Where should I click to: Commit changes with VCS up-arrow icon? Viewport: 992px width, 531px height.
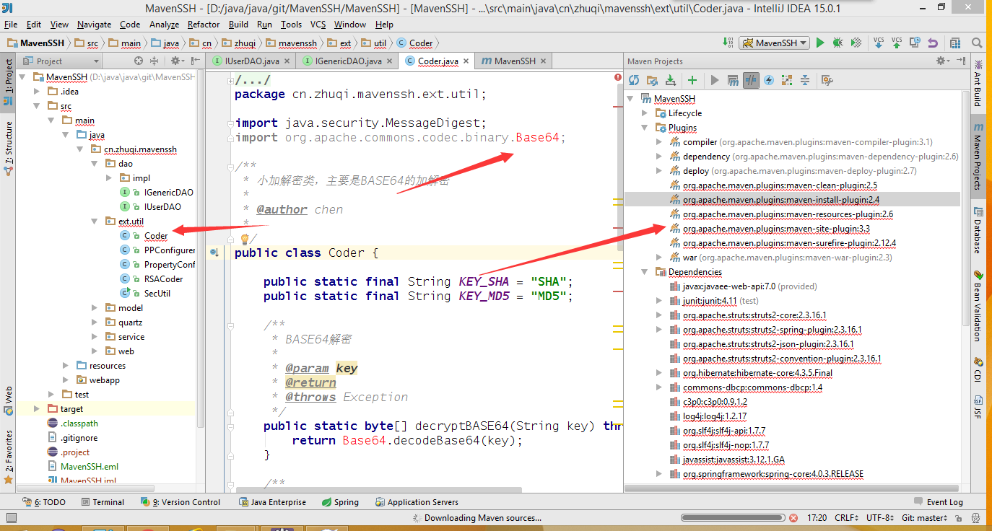click(897, 43)
